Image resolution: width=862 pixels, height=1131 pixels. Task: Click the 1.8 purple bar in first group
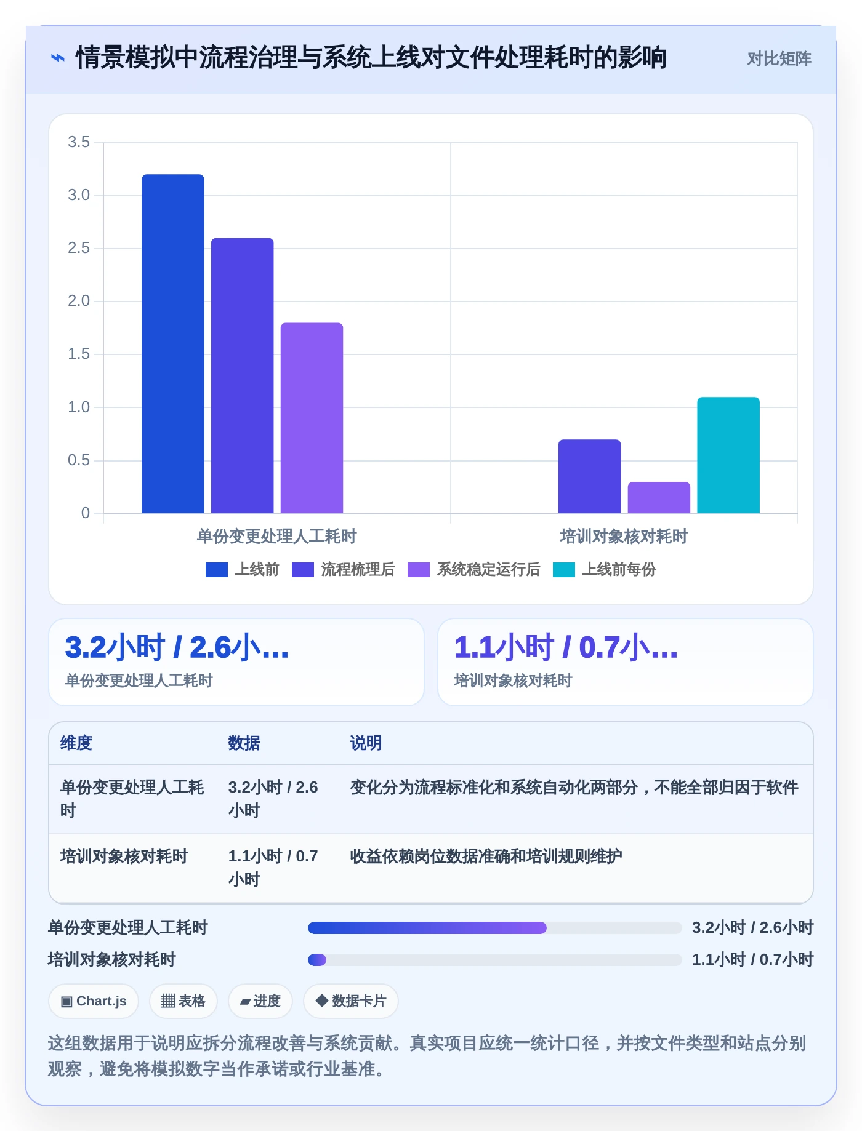pos(312,418)
